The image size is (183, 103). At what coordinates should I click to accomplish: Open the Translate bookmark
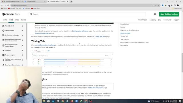pos(26,9)
